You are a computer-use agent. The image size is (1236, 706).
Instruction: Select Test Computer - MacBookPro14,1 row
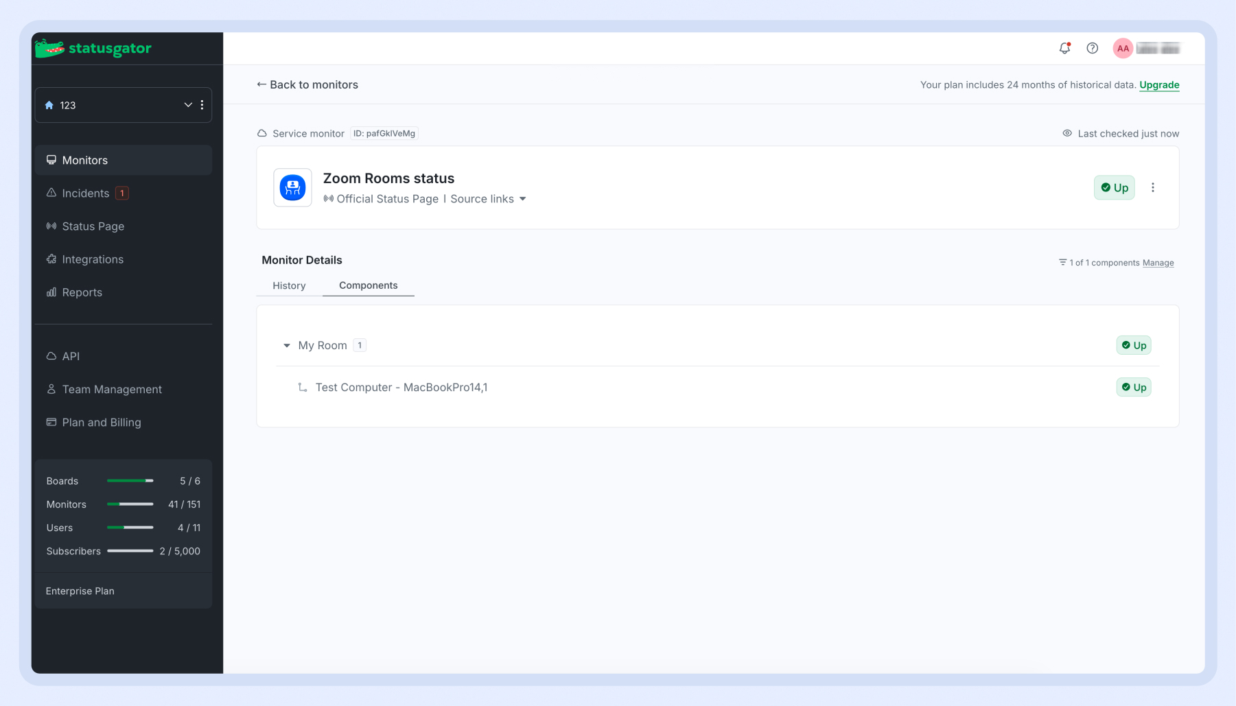point(718,387)
